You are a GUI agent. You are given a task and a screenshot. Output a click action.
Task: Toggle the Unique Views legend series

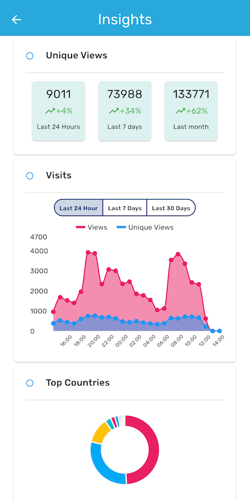click(145, 227)
